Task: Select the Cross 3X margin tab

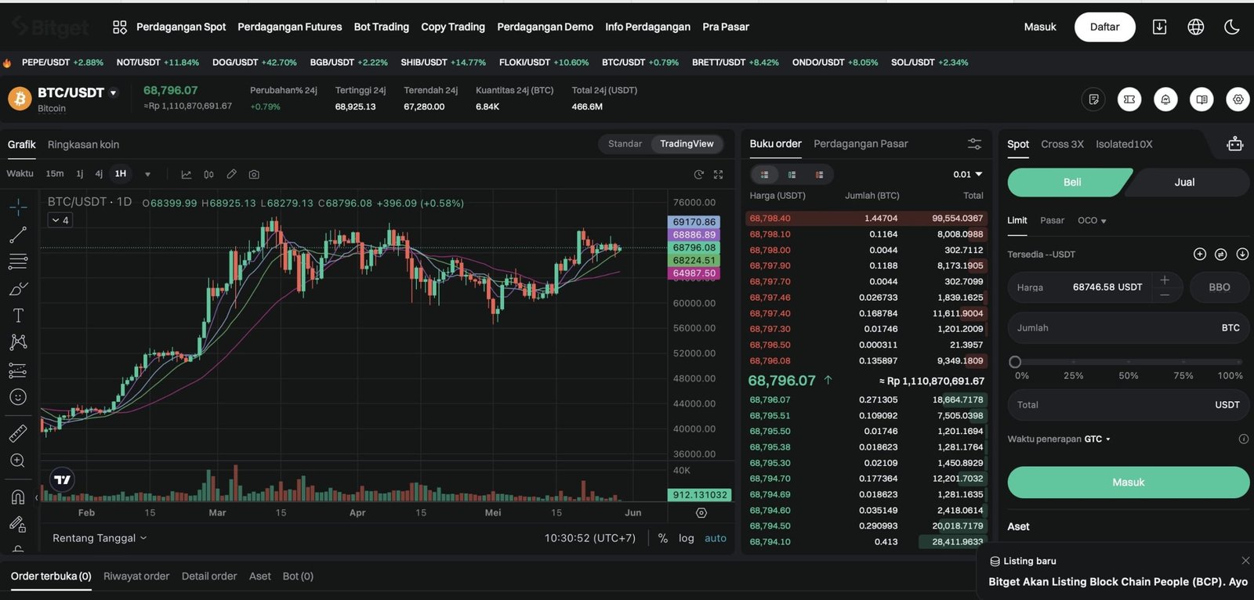Action: click(x=1062, y=144)
